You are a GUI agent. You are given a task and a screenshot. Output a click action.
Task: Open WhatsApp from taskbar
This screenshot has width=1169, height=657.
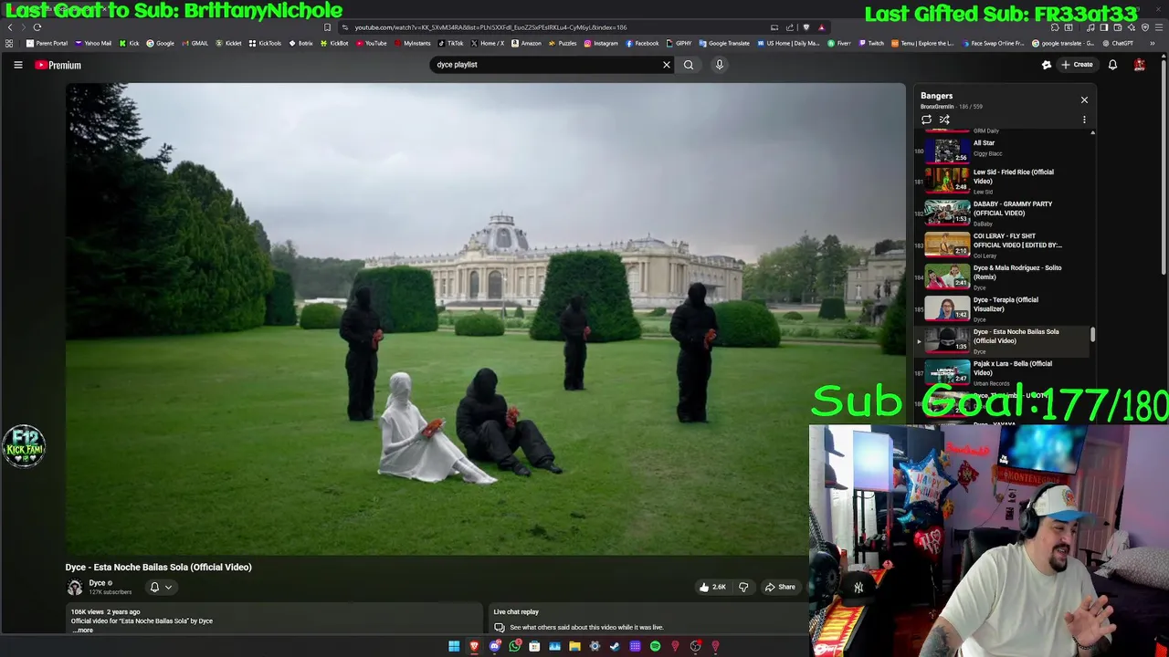514,646
